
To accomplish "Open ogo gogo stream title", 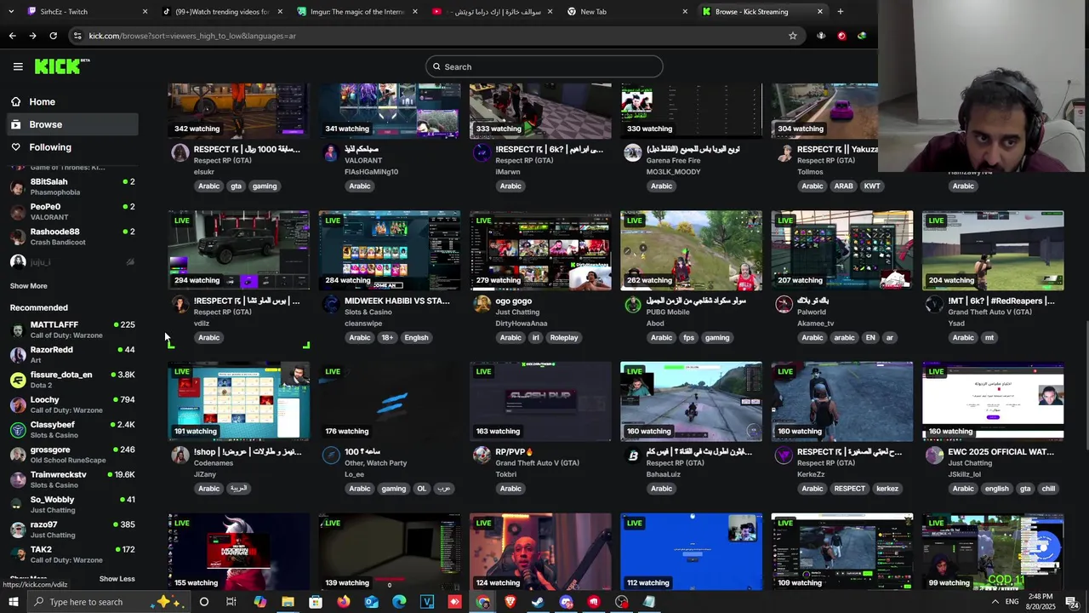I will [x=514, y=301].
